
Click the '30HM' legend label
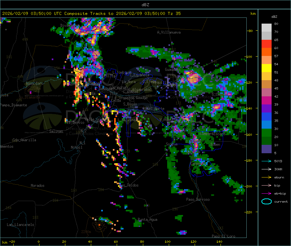pos(278,169)
